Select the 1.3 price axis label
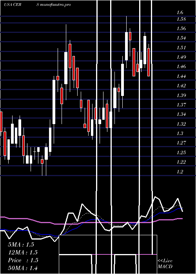Image resolution: width=196 pixels, height=274 pixels. [180, 133]
